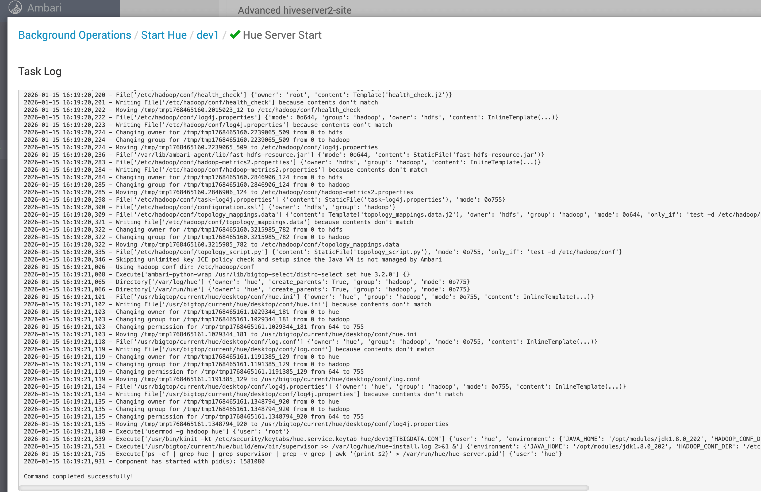Click the 'Component has started with pid(s)' line
Image resolution: width=761 pixels, height=492 pixels.
[x=144, y=461]
